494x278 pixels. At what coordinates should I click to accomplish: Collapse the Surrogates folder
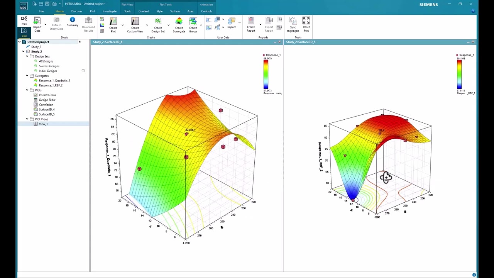point(27,76)
